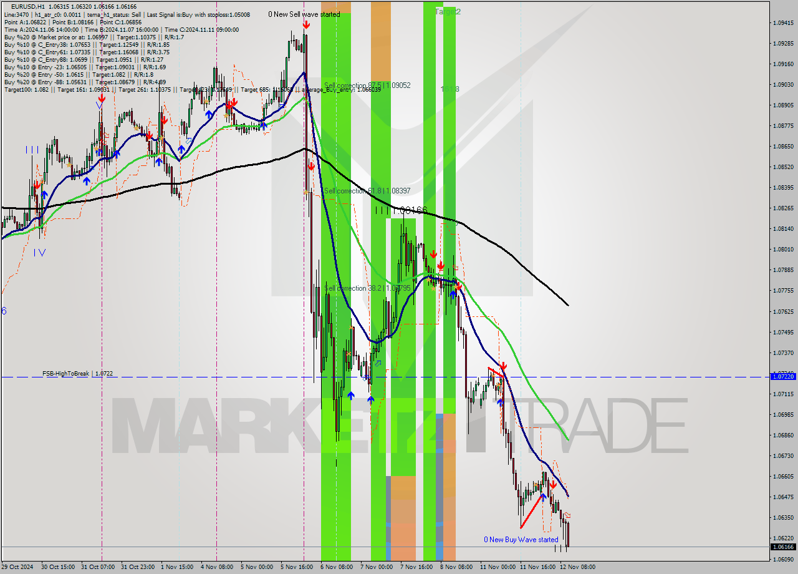Click the 'Buy %20 @ Entry -88' line
This screenshot has width=798, height=574.
85,82
